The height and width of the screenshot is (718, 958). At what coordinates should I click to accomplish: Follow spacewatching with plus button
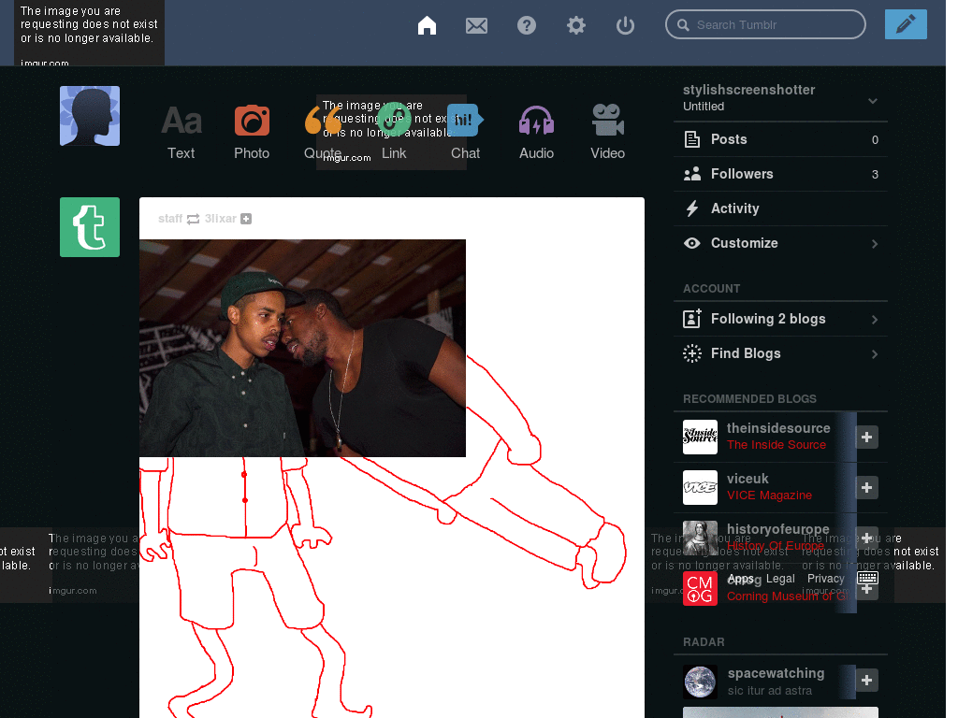866,681
